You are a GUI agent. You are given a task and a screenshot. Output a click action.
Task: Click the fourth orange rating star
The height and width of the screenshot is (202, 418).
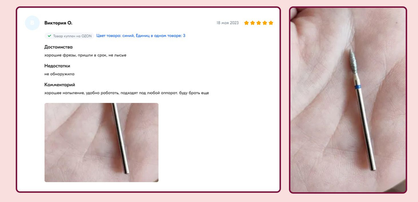point(265,23)
